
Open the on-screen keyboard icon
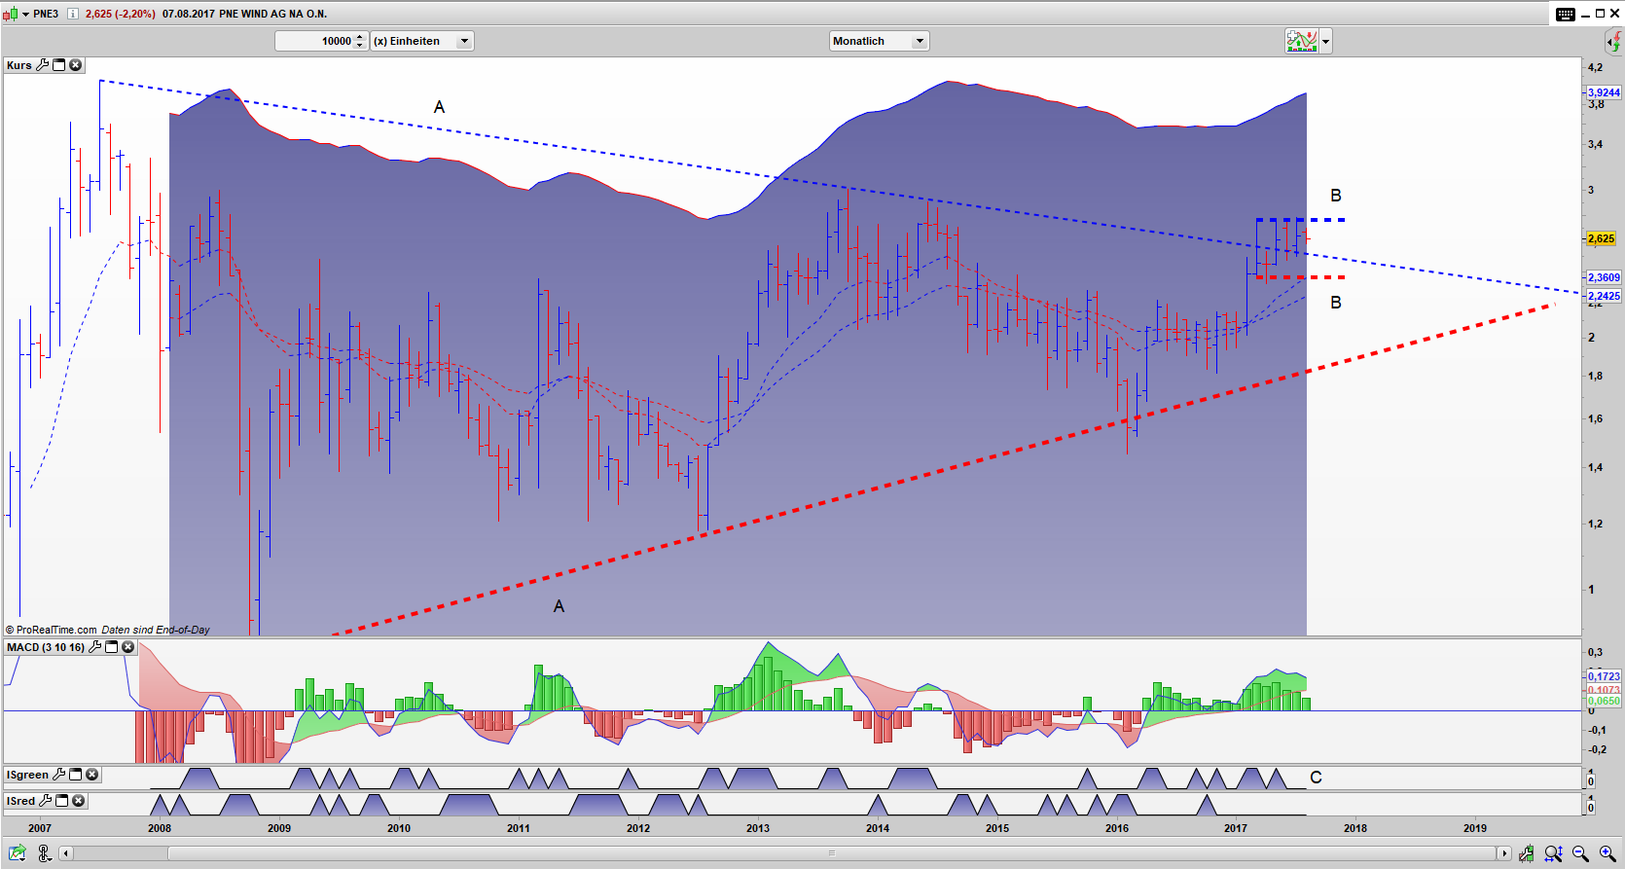point(1565,14)
